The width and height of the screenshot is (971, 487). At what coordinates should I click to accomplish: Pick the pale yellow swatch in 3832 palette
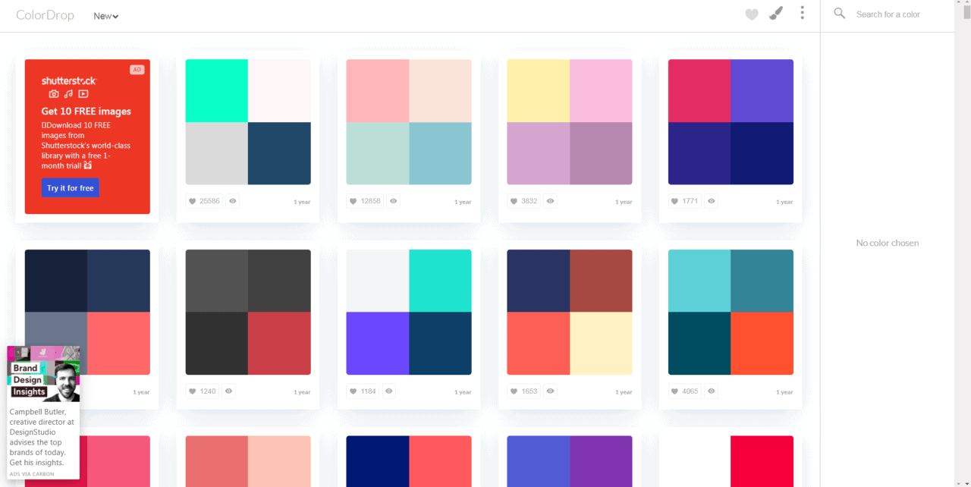539,91
